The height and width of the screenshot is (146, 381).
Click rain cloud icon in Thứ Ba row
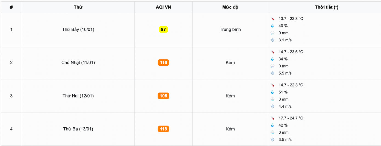(272, 132)
